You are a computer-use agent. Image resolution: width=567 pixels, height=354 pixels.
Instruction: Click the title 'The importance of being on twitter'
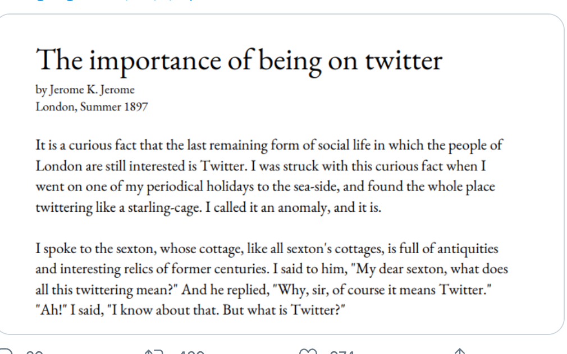tap(239, 60)
